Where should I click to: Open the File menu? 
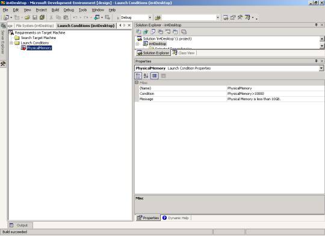5,10
